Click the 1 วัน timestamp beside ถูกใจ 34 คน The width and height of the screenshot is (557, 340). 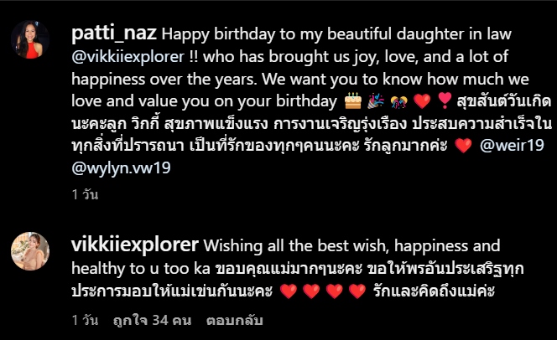[x=85, y=320]
